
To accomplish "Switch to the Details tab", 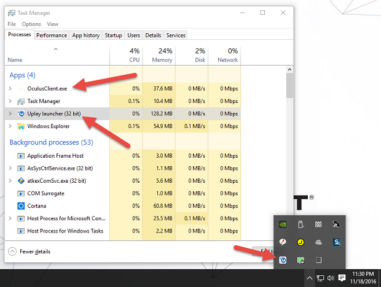I will 153,36.
